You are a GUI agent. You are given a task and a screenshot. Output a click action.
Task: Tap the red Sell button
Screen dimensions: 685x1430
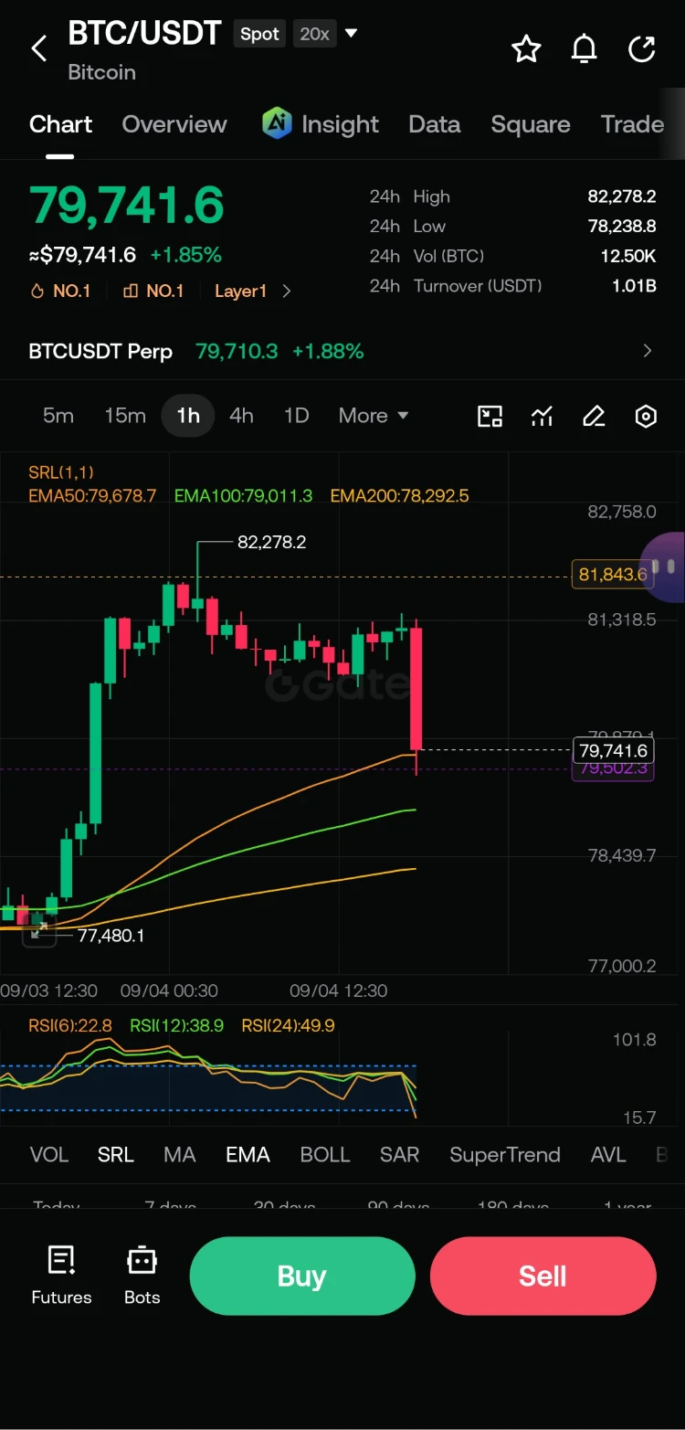click(x=543, y=1276)
